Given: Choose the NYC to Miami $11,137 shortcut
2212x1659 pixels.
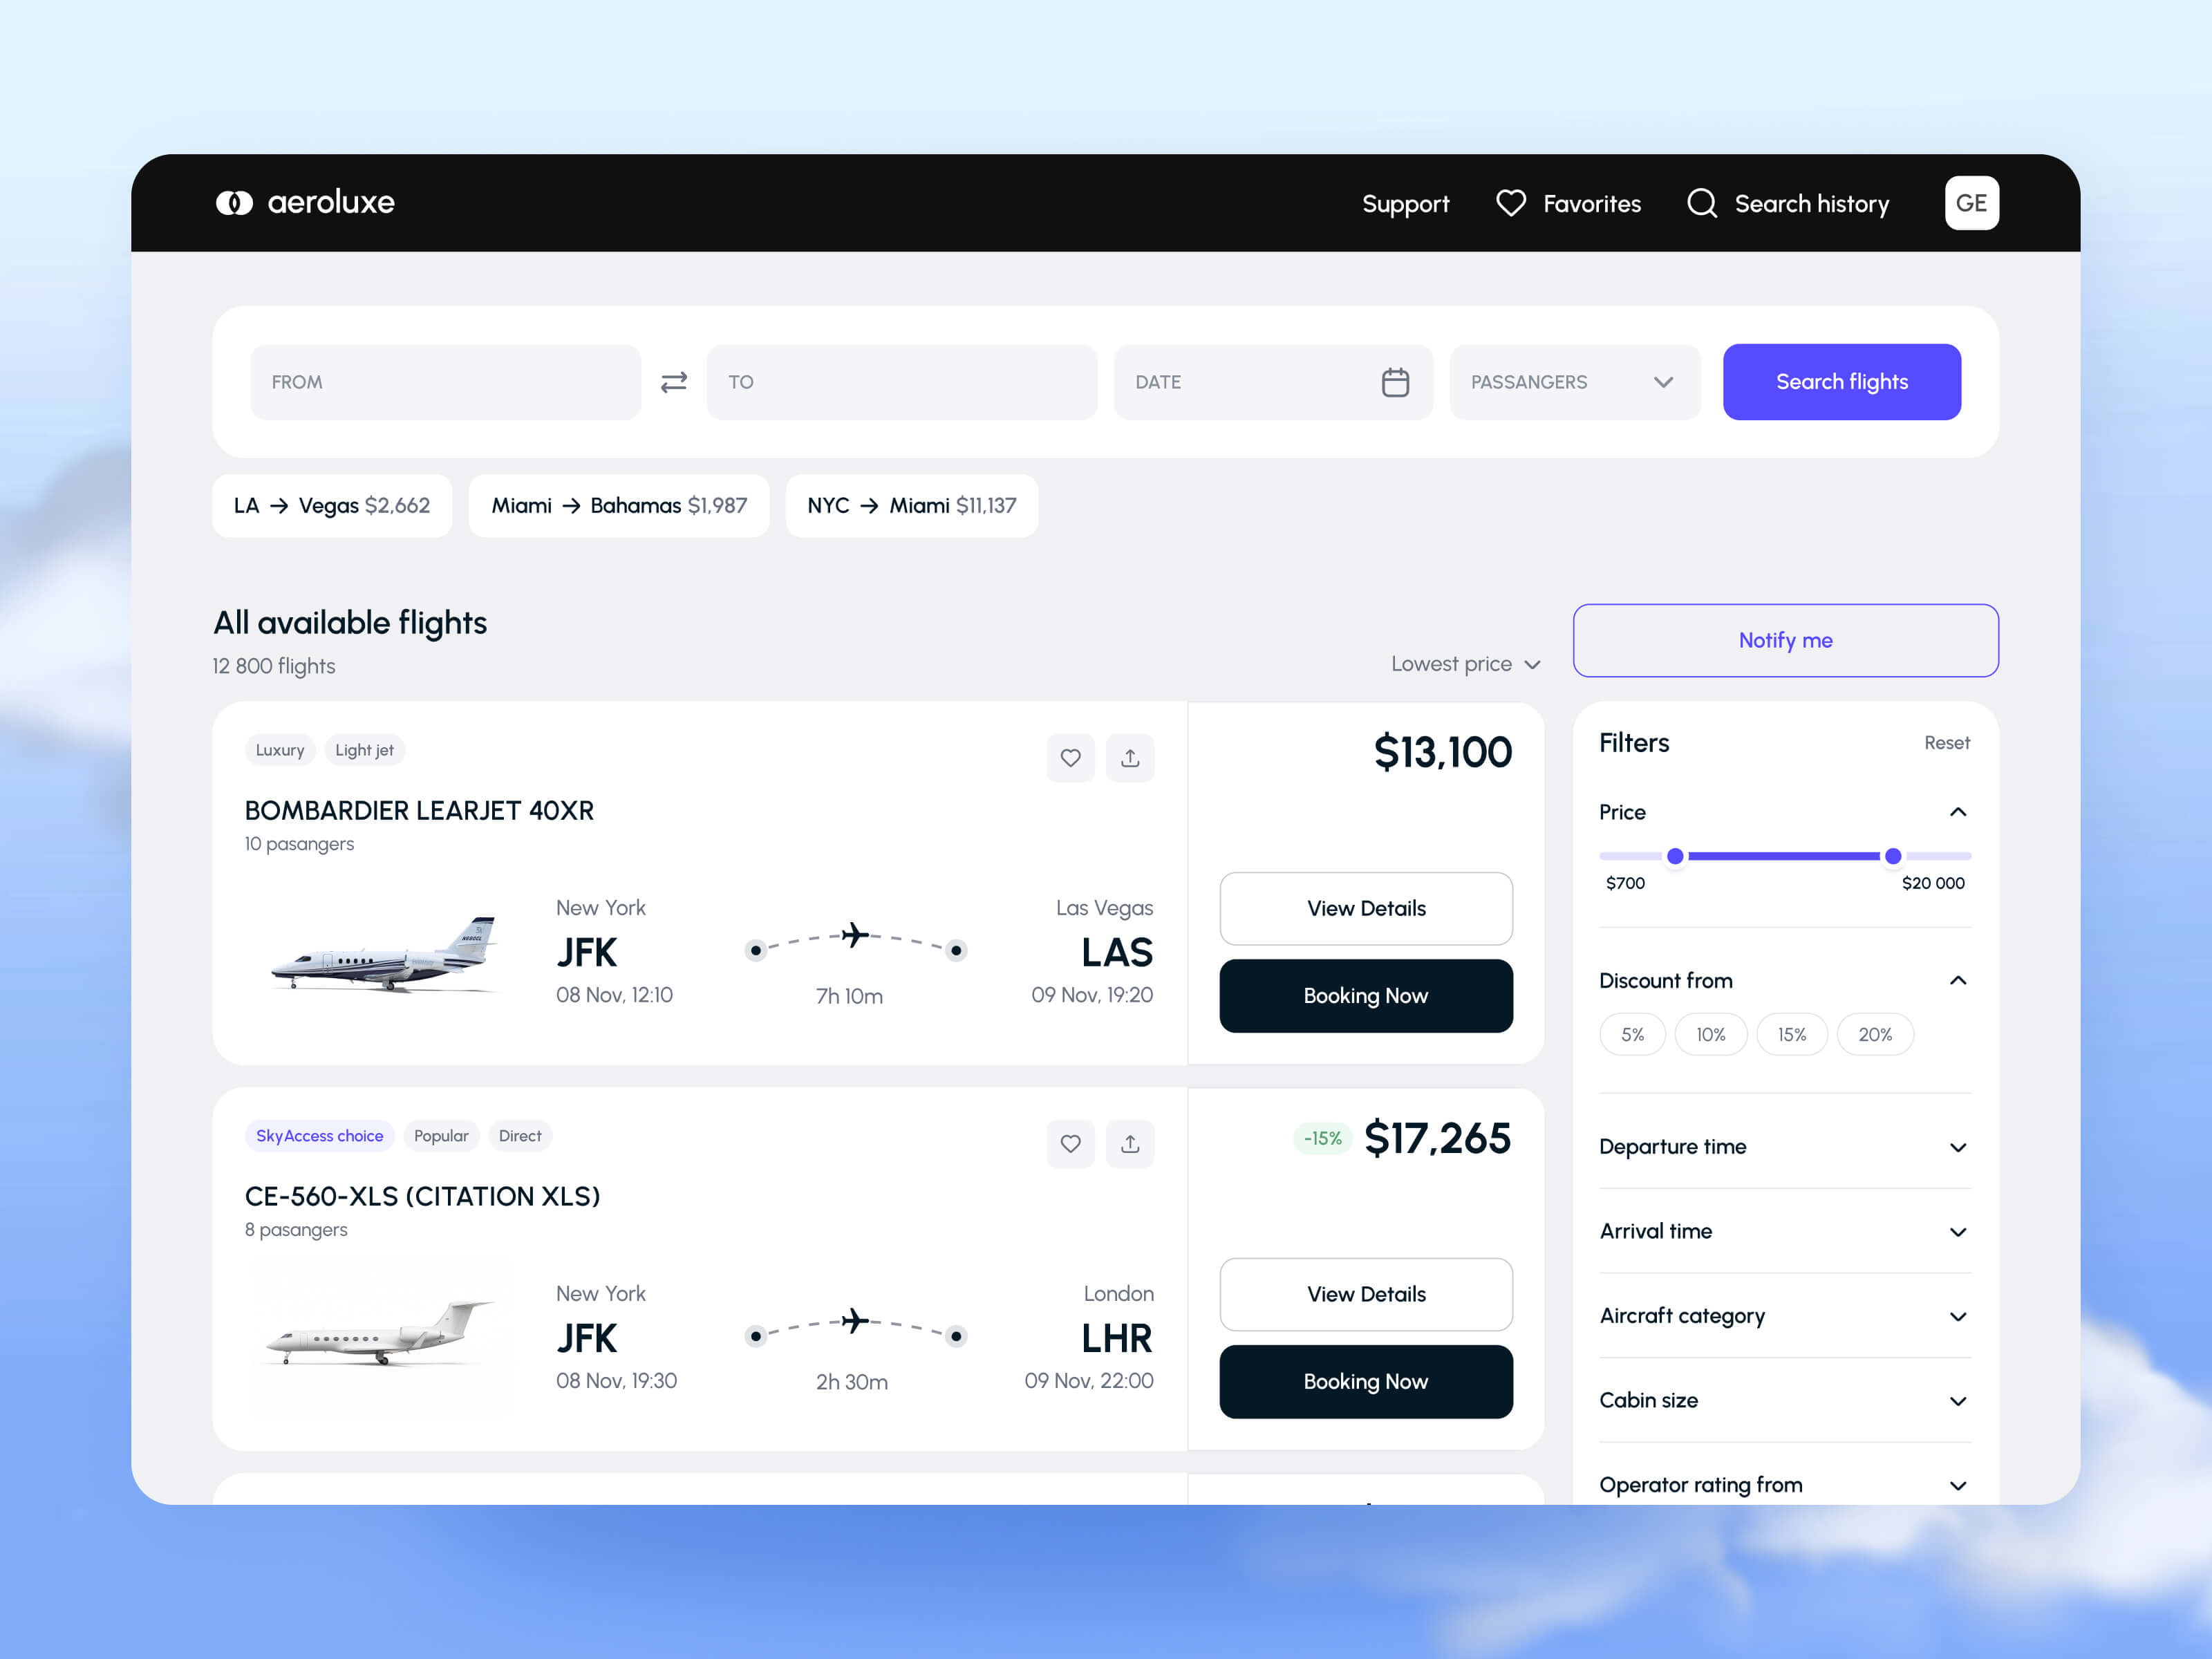Looking at the screenshot, I should point(912,506).
